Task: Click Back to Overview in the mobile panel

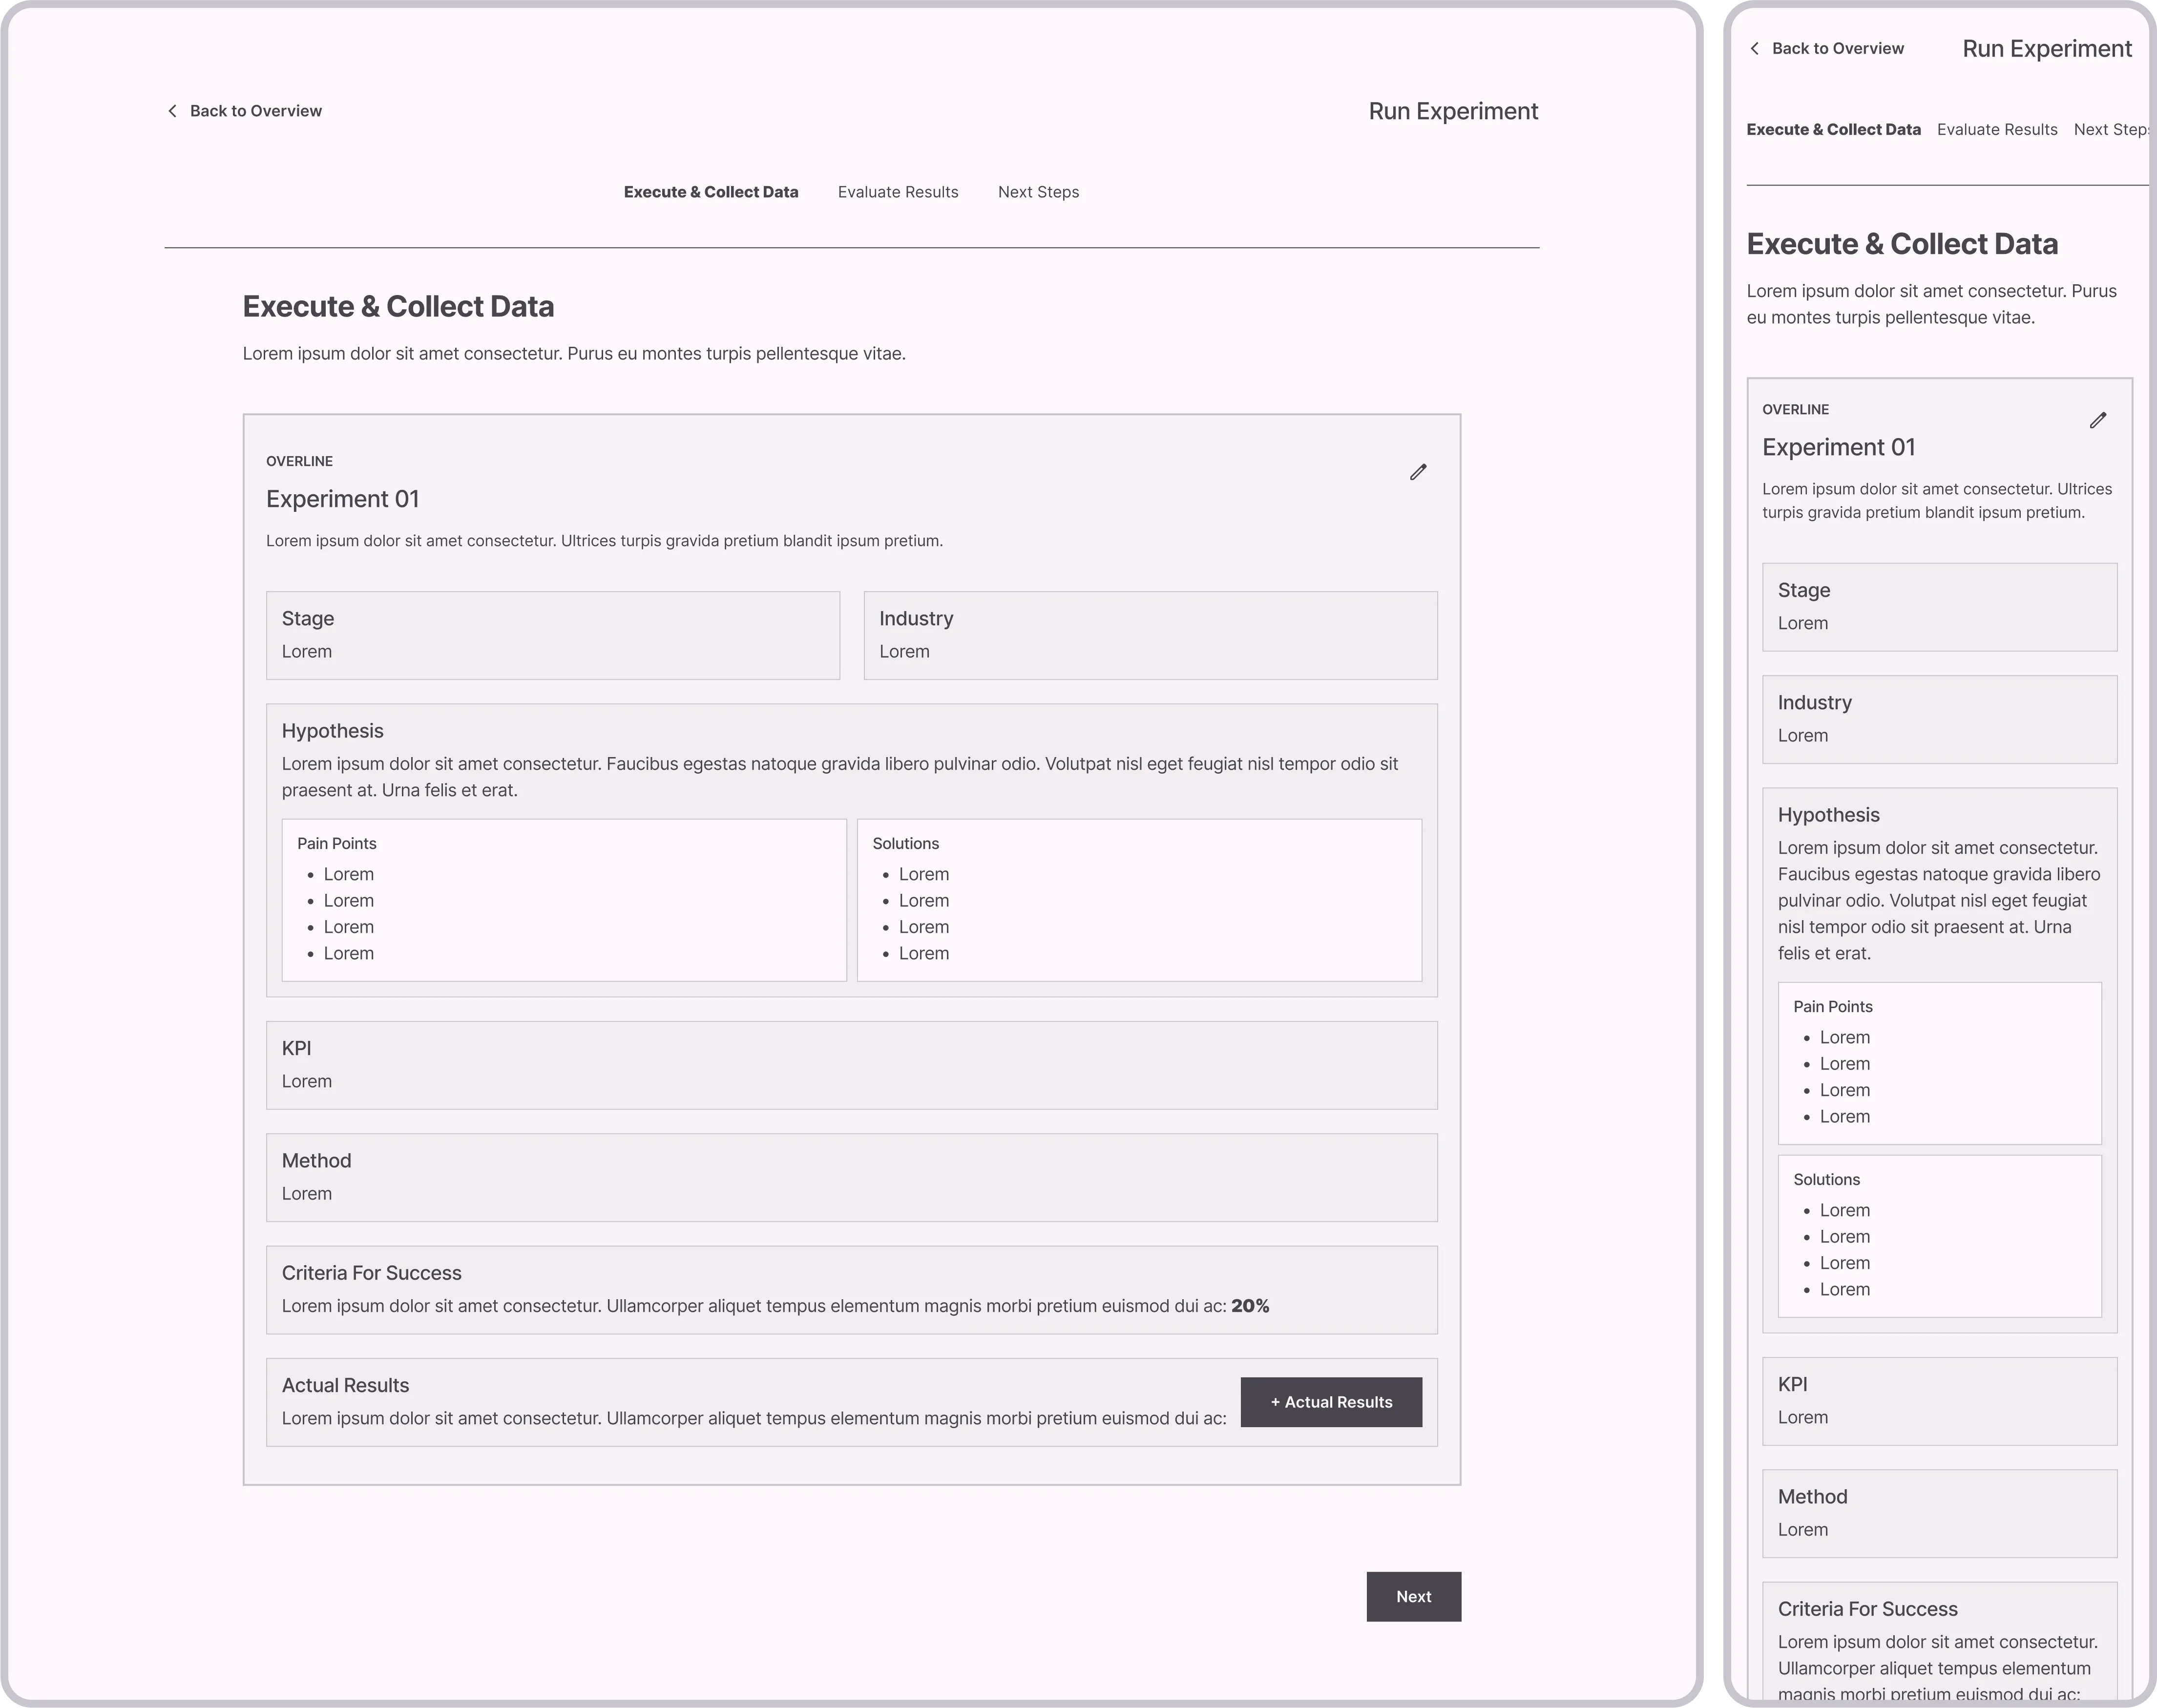Action: 1838,48
